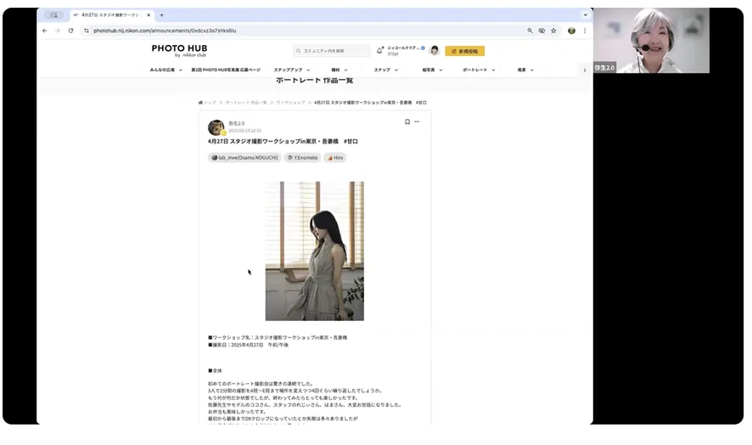Close the 4月27日 browser tab
The width and height of the screenshot is (752, 445).
click(149, 15)
